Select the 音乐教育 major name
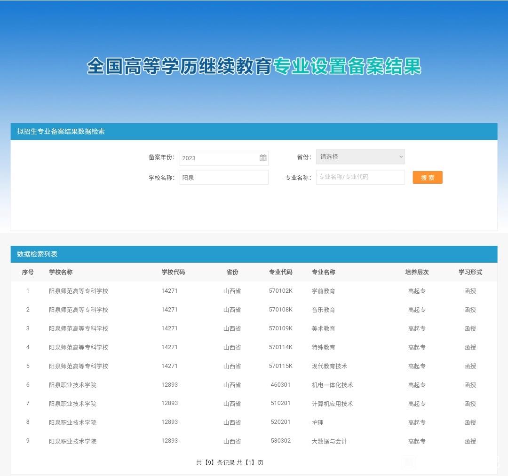508x476 pixels. [x=323, y=310]
